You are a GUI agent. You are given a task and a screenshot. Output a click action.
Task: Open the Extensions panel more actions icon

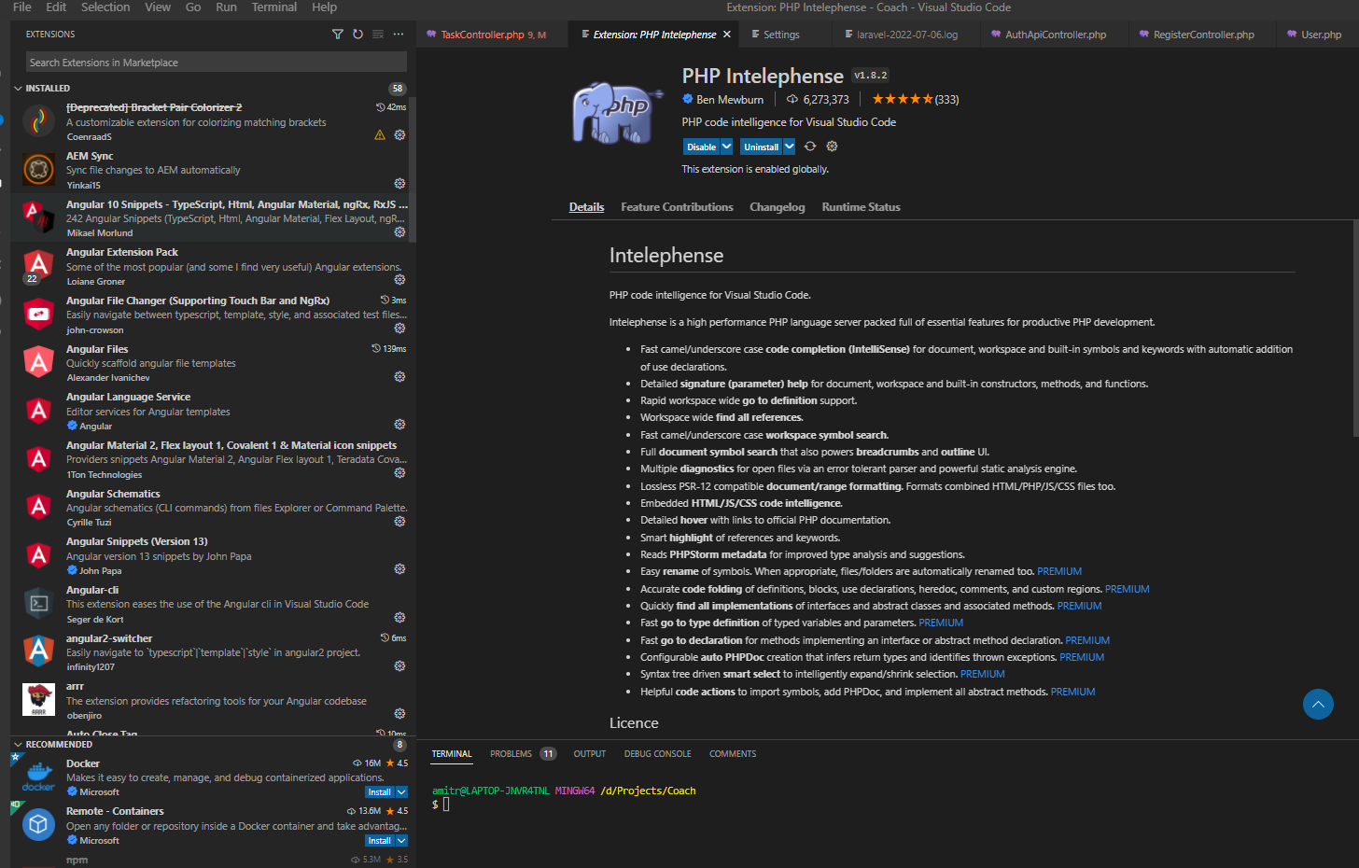pyautogui.click(x=398, y=34)
